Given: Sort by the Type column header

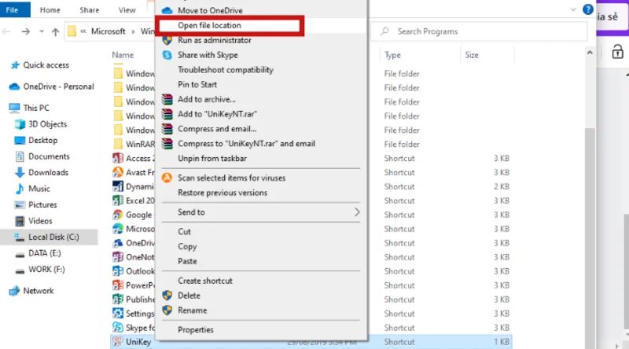Looking at the screenshot, I should pos(392,55).
